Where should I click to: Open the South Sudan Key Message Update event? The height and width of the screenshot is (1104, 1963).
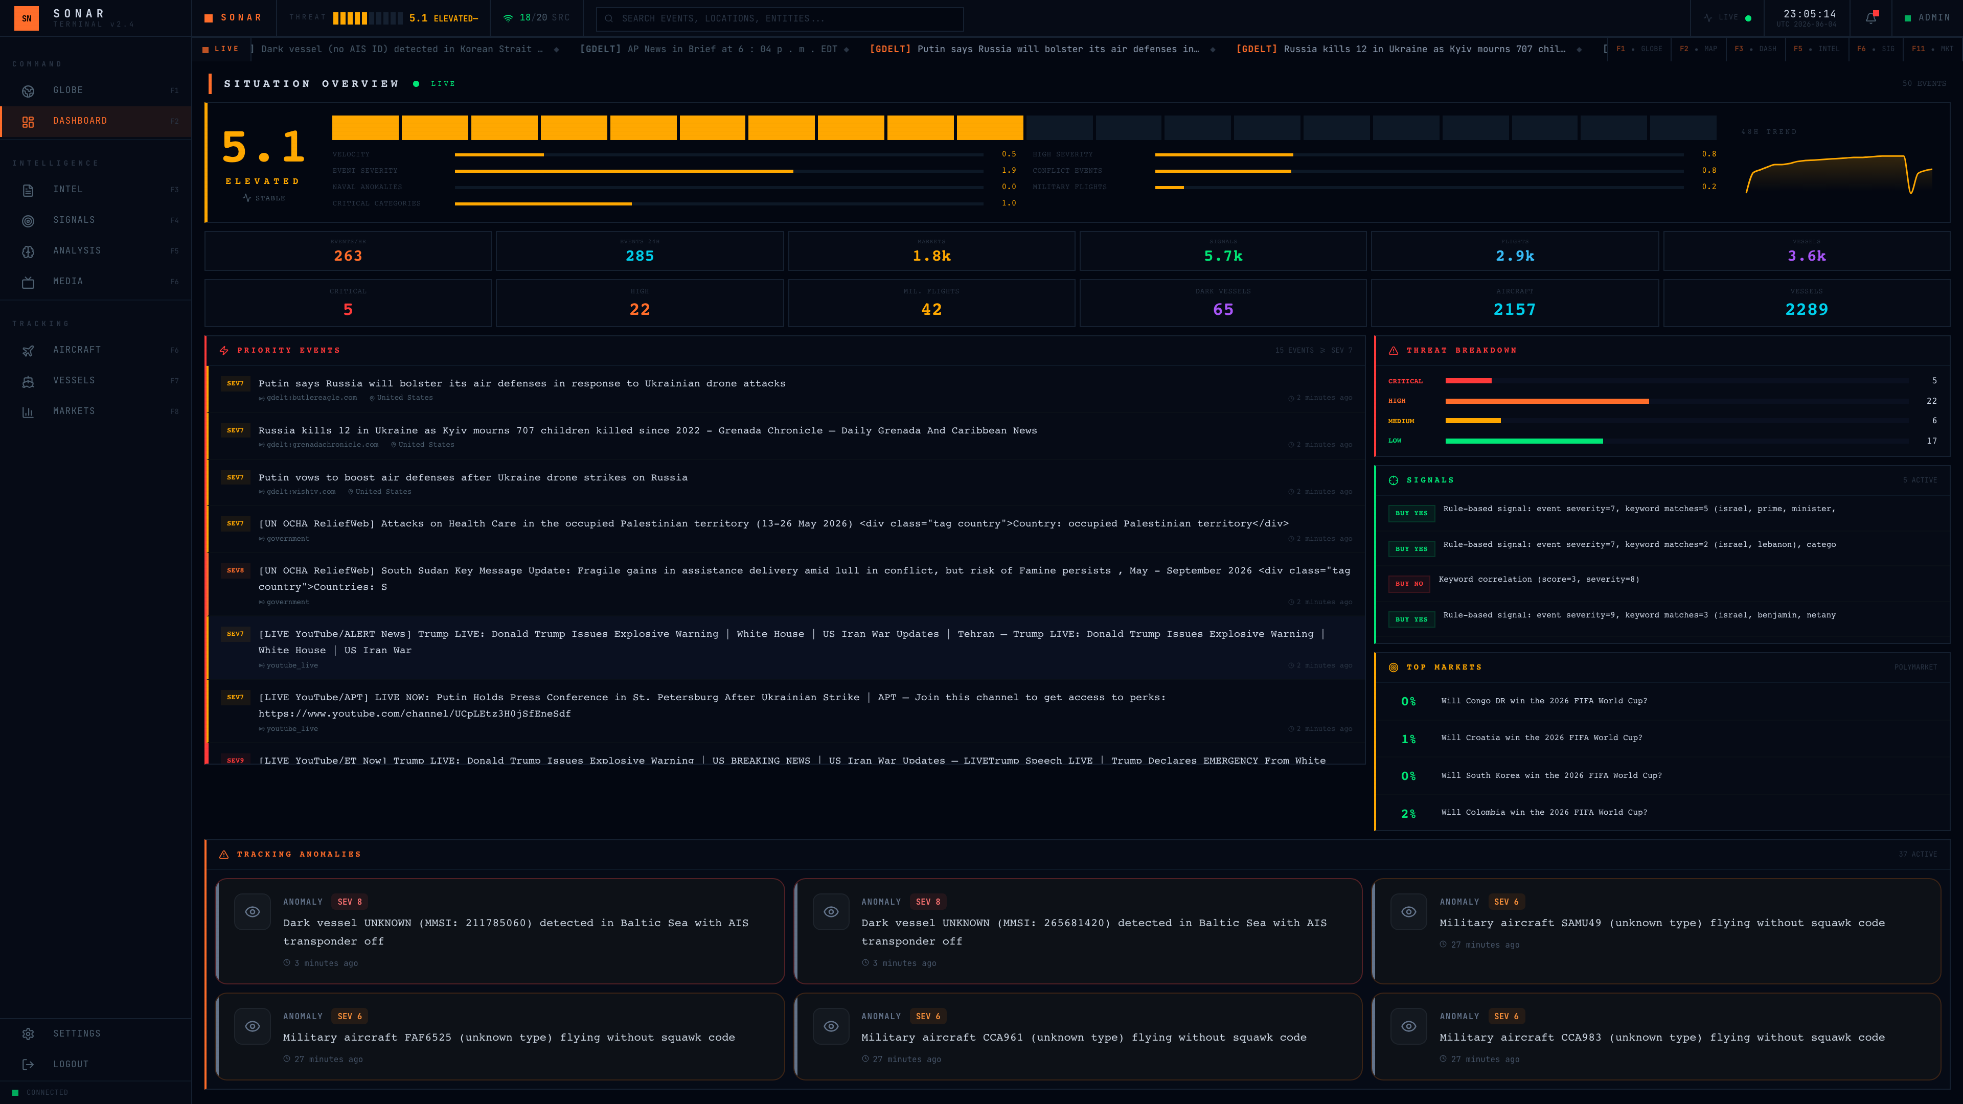coord(786,585)
